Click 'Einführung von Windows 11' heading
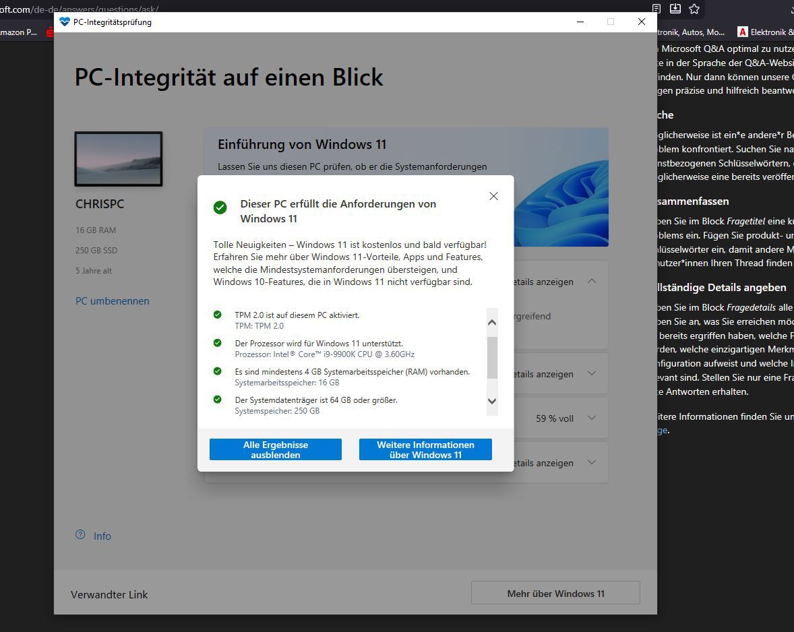Viewport: 794px width, 632px height. [302, 145]
